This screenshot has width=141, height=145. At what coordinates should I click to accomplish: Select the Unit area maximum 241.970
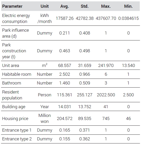[106, 66]
